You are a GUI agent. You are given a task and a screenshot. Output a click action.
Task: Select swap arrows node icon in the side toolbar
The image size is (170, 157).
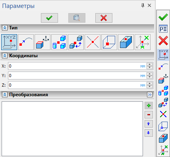pyautogui.click(x=163, y=103)
